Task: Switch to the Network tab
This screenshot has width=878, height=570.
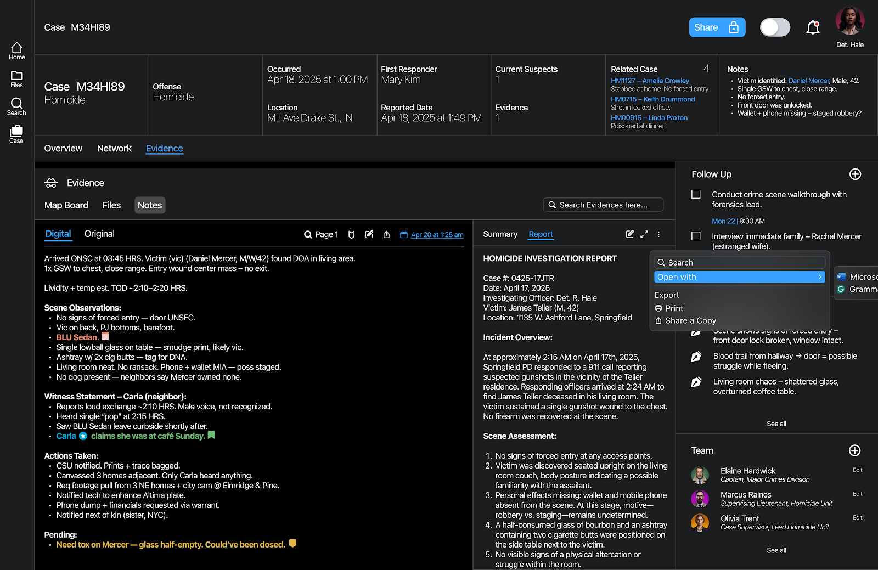Action: [x=114, y=149]
